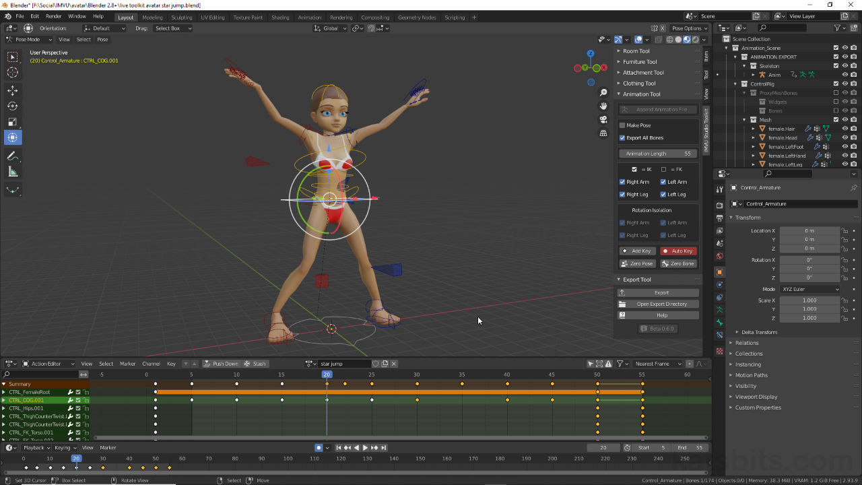This screenshot has height=485, width=862.
Task: Hide female.Hair in the outliner
Action: point(844,129)
